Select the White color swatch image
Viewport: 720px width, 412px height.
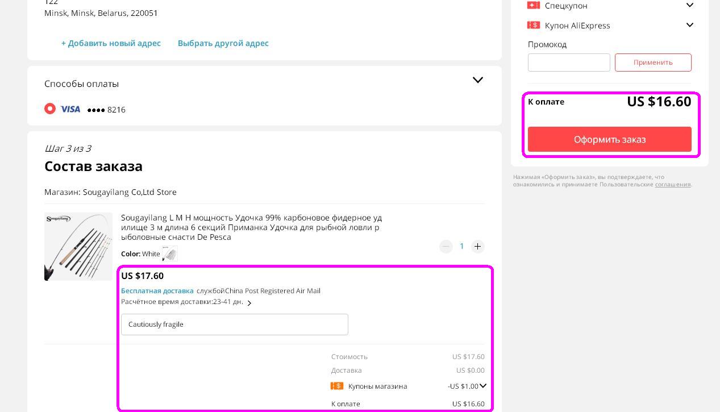170,254
